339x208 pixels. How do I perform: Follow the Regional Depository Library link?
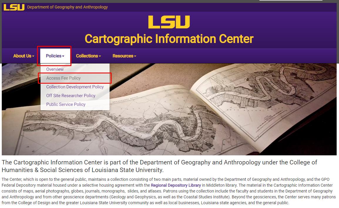pyautogui.click(x=176, y=185)
